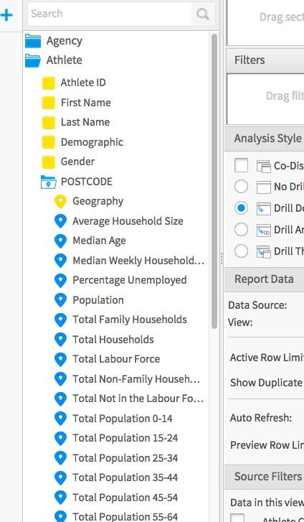Click the yellow Athlete ID dimension icon
304x522 pixels.
point(49,83)
